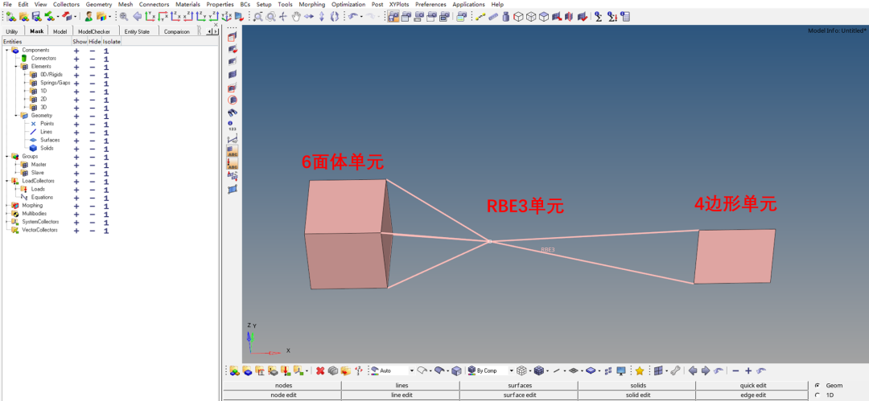This screenshot has height=401, width=869.
Task: Show the Loads entity with plus sign
Action: click(x=76, y=189)
